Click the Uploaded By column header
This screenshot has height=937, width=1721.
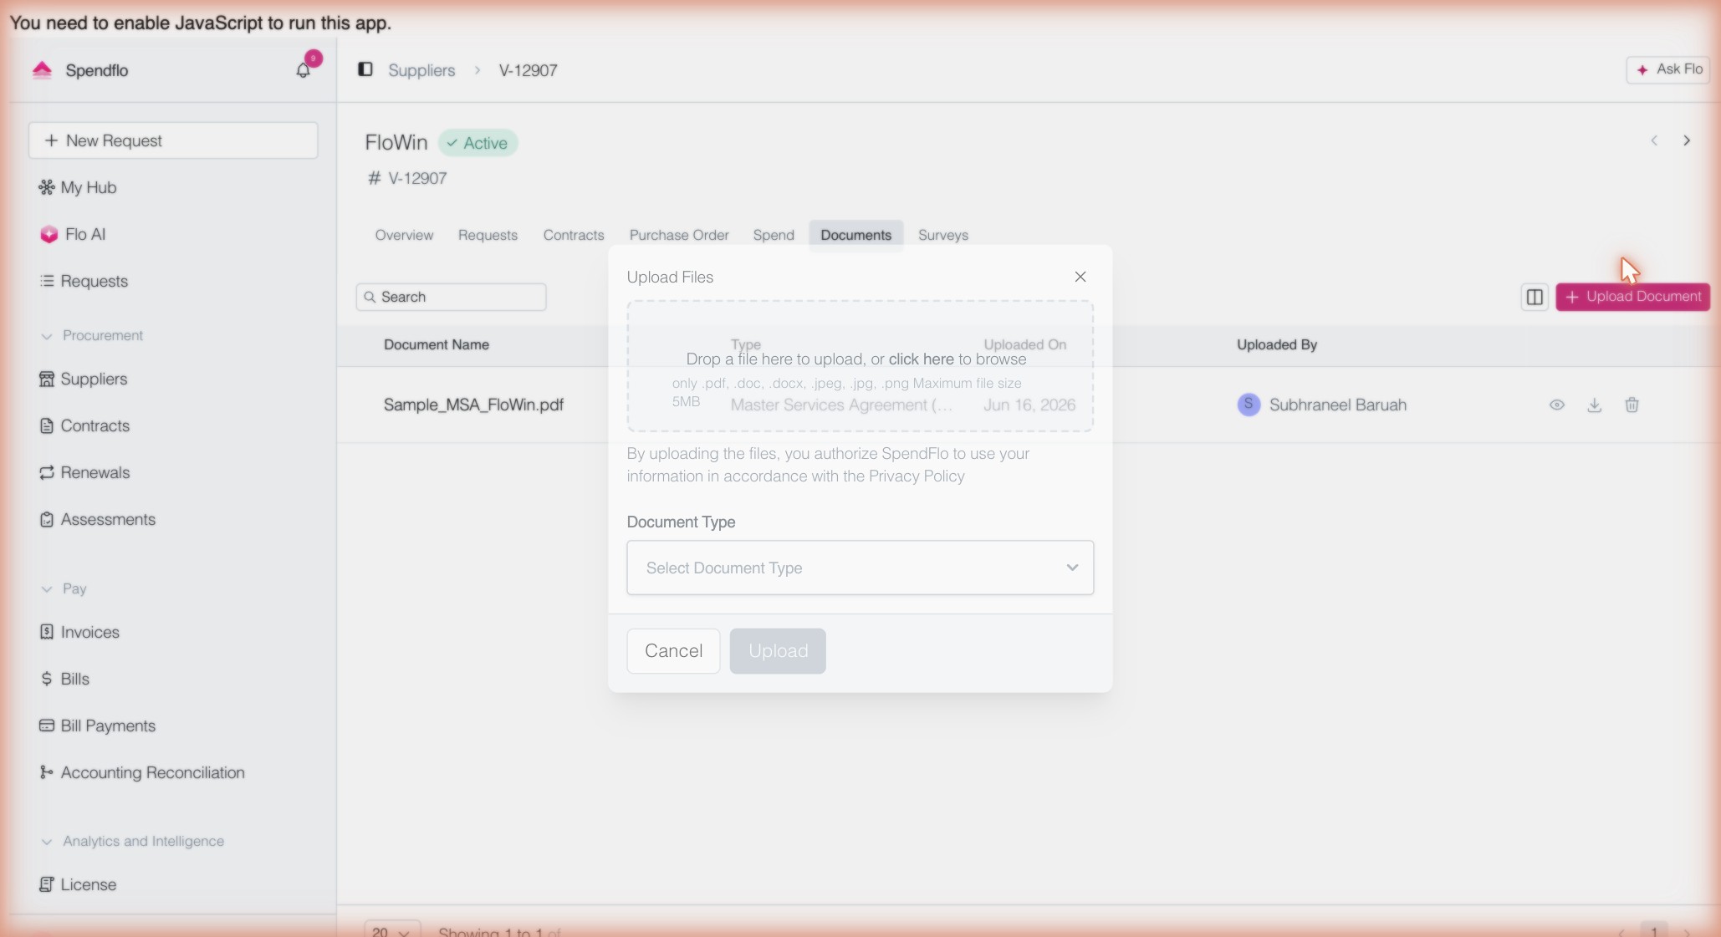click(x=1277, y=344)
